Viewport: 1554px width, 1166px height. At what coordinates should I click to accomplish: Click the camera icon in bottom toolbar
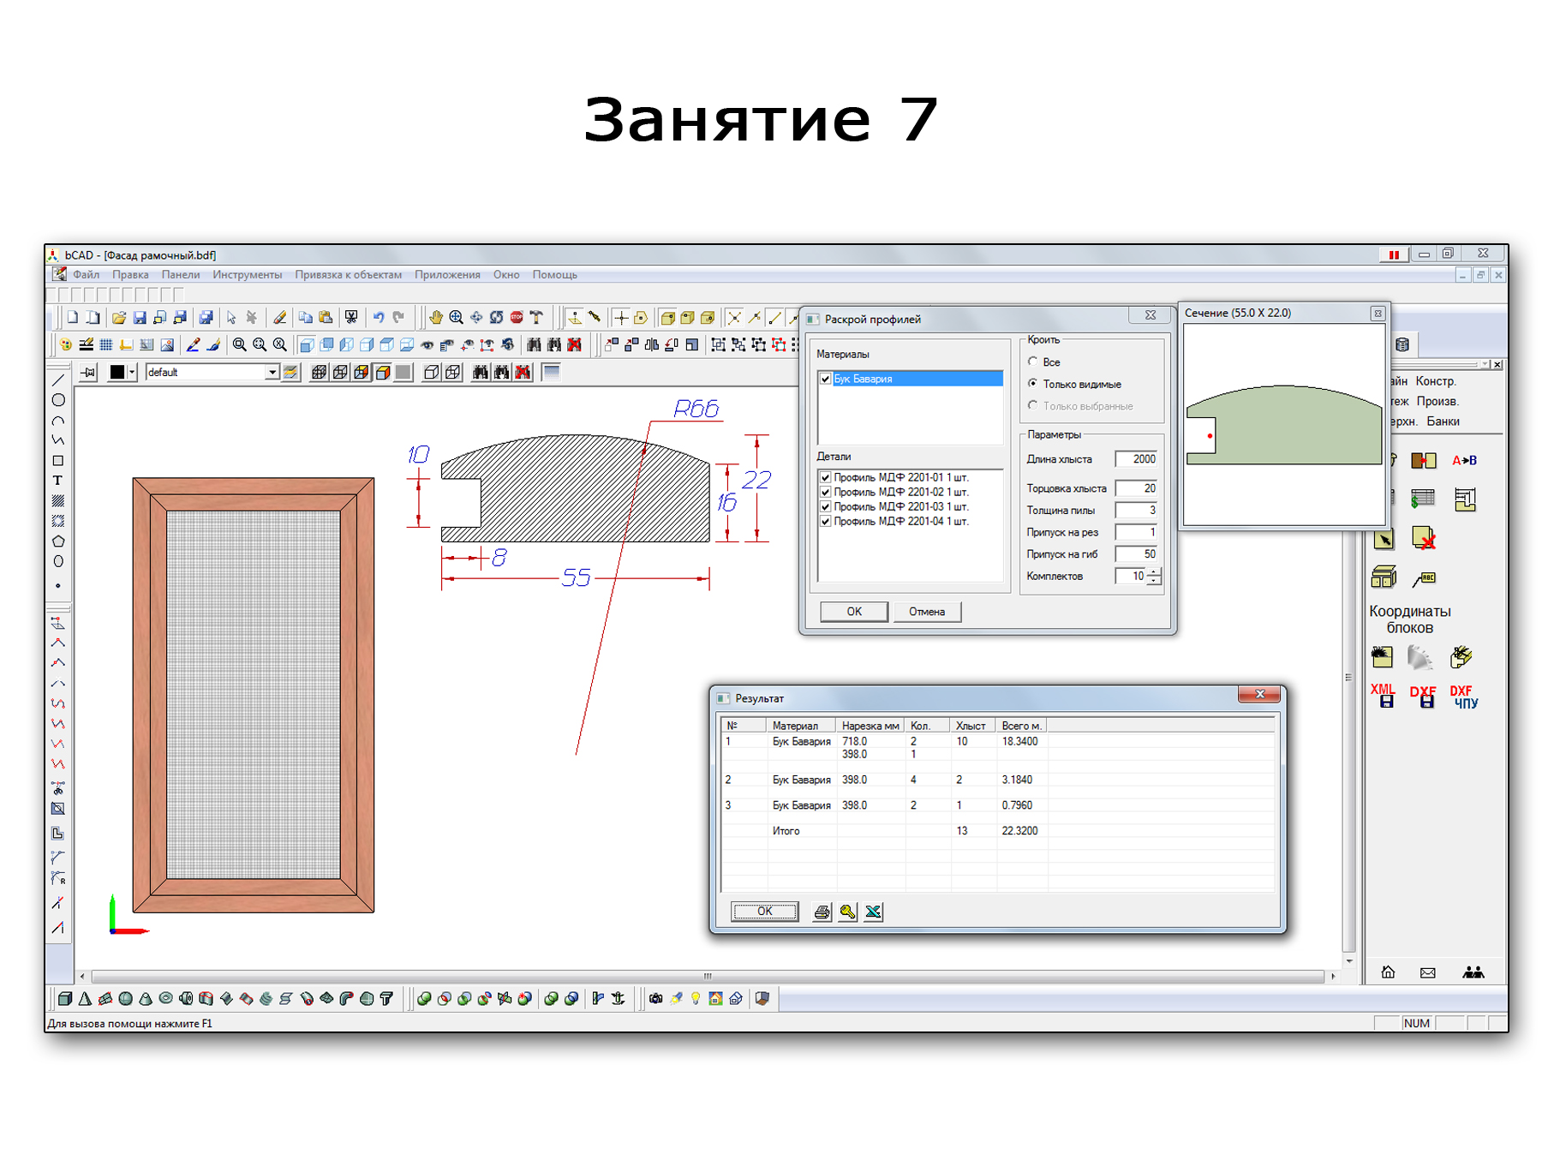click(x=655, y=999)
